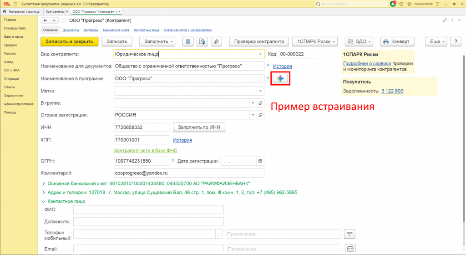This screenshot has width=466, height=255.
Task: Open Счета расчетов с контрагентами link
Action: (188, 30)
